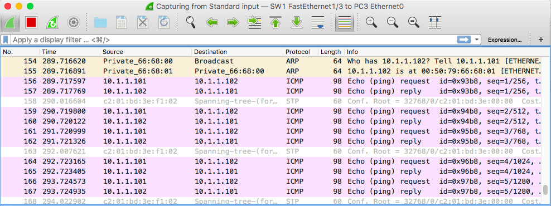Sort by the No. column header
Screen dimensions: 551x206
point(20,52)
